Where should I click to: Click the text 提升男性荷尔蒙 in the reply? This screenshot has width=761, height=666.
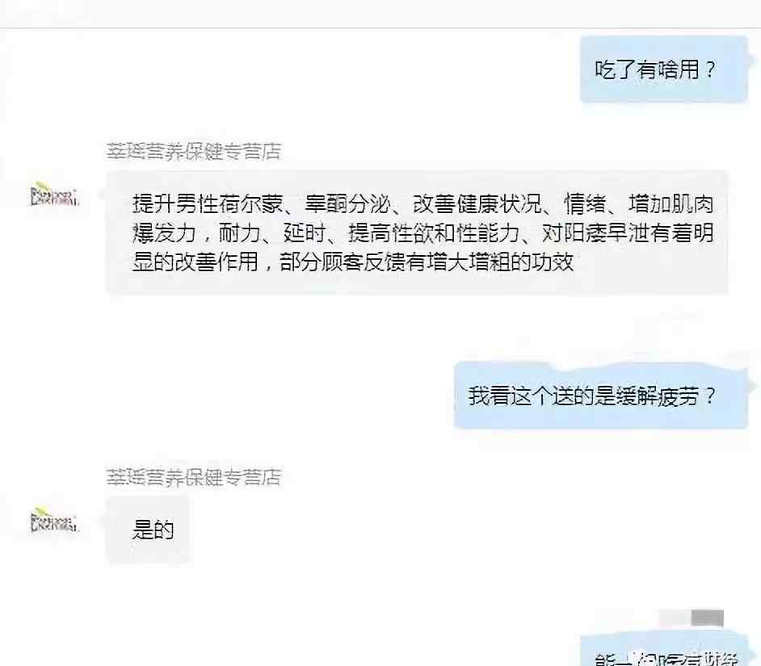pyautogui.click(x=208, y=203)
